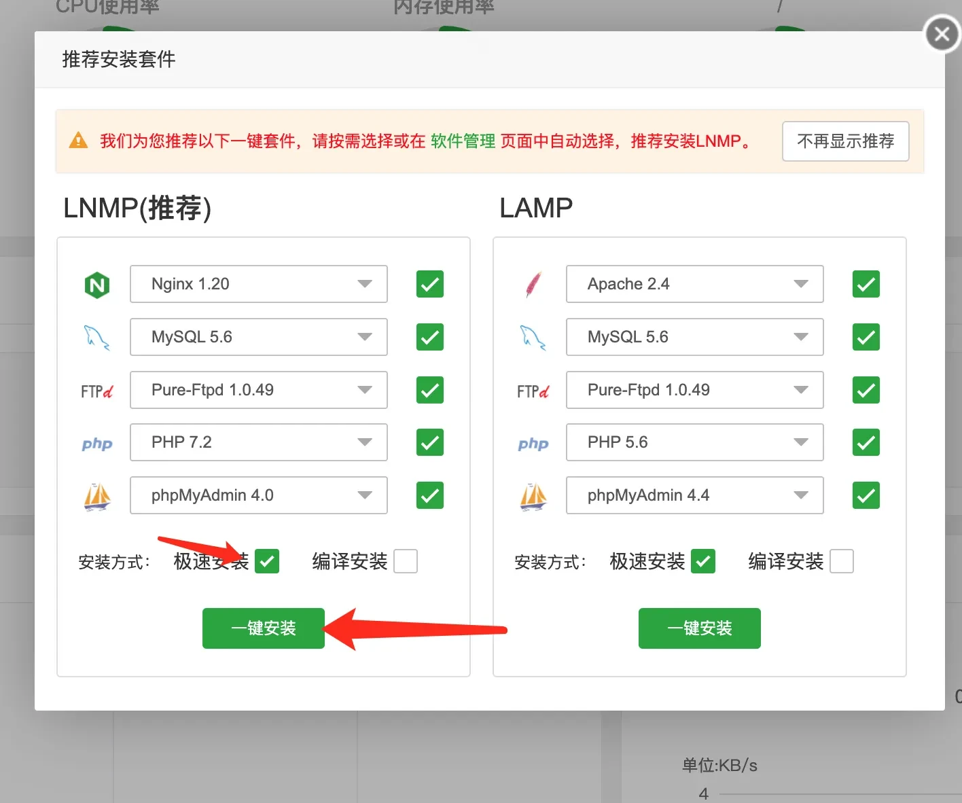
Task: Click the LNMP(推荐) heading
Action: 137,208
